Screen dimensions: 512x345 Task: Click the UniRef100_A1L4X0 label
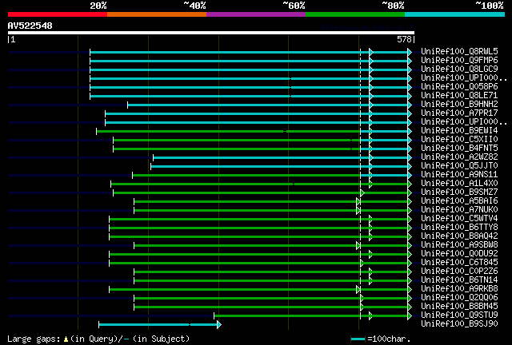(x=459, y=184)
